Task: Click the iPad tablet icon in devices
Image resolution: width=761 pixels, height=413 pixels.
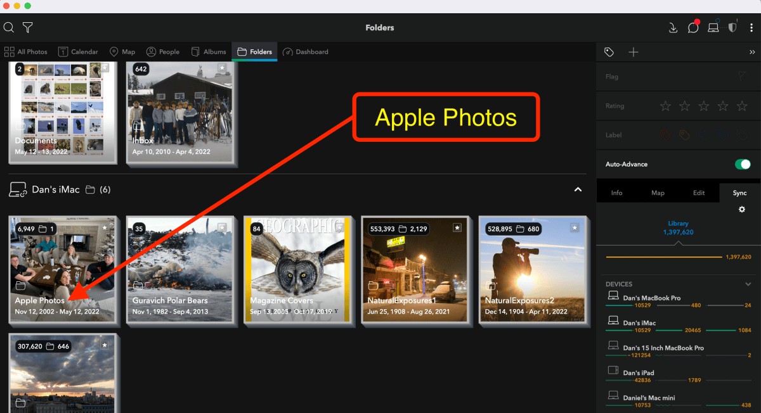Action: pyautogui.click(x=613, y=371)
